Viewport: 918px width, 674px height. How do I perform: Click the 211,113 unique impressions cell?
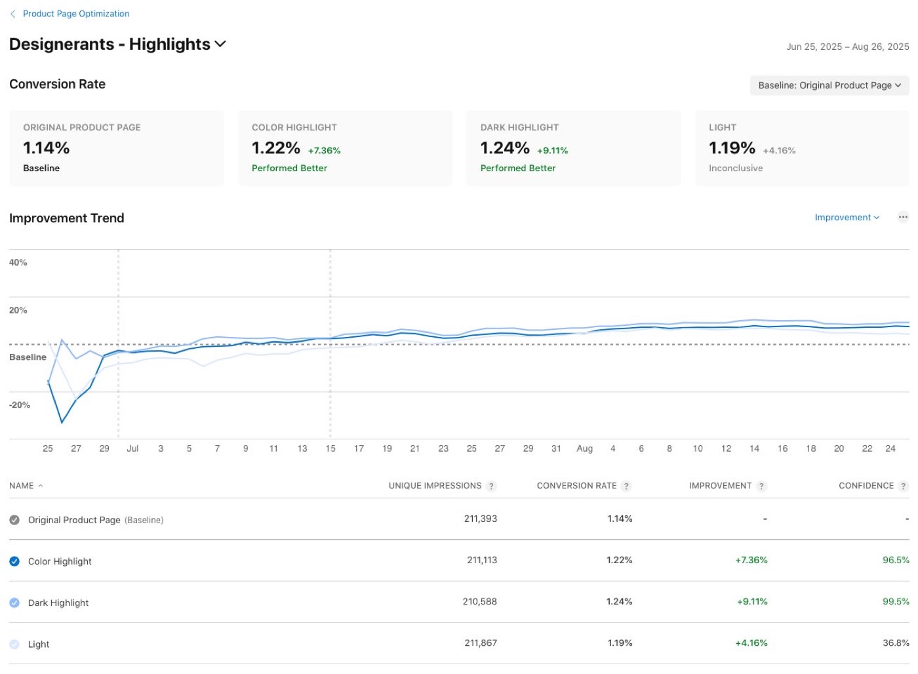[482, 560]
